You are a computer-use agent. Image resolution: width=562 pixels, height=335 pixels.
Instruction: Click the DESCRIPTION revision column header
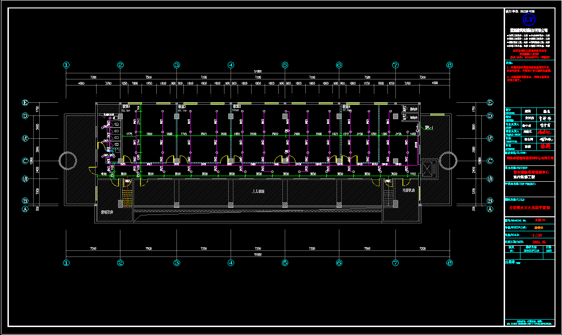click(529, 250)
